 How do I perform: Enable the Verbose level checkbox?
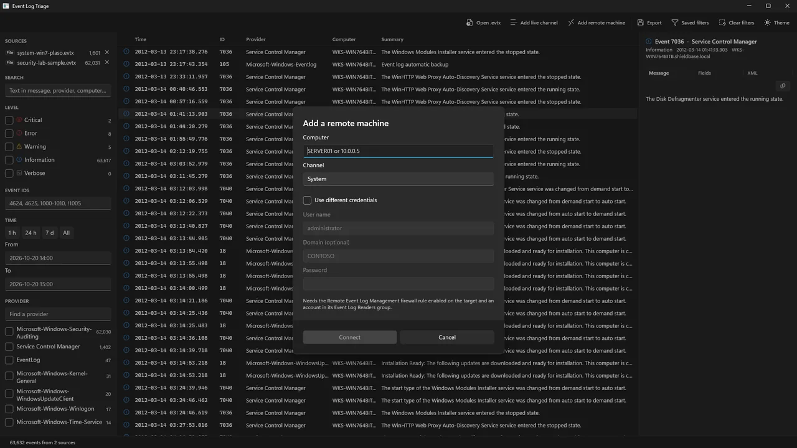(x=9, y=174)
